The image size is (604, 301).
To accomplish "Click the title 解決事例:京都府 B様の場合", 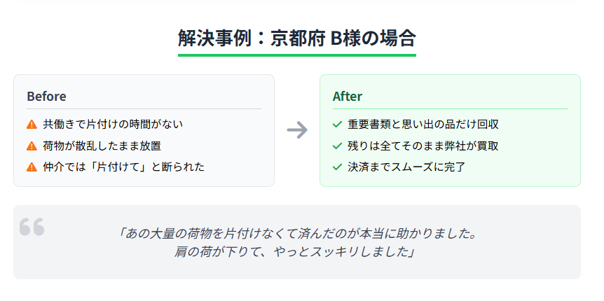I will point(296,37).
